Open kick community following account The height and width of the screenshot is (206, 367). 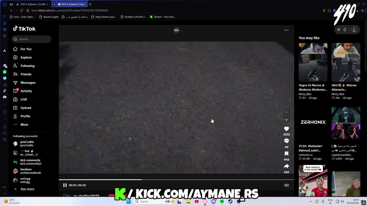tap(27, 162)
